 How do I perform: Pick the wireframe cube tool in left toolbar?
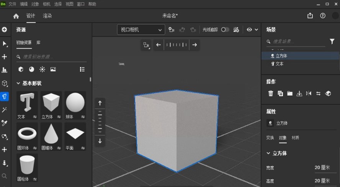pos(4,83)
